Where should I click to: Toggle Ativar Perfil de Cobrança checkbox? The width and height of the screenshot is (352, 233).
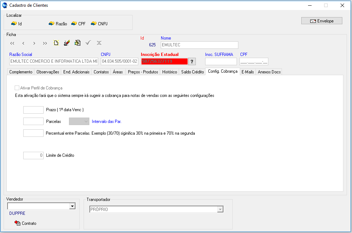[x=17, y=88]
